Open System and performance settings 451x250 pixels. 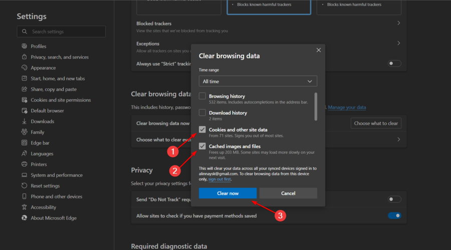click(x=57, y=175)
